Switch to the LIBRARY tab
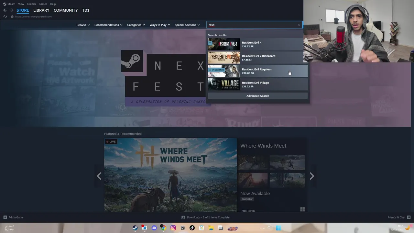Viewport: 414px width, 233px height. [x=41, y=10]
